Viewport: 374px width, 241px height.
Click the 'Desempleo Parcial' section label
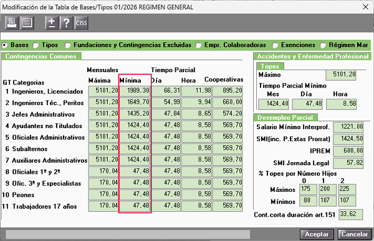(x=285, y=117)
